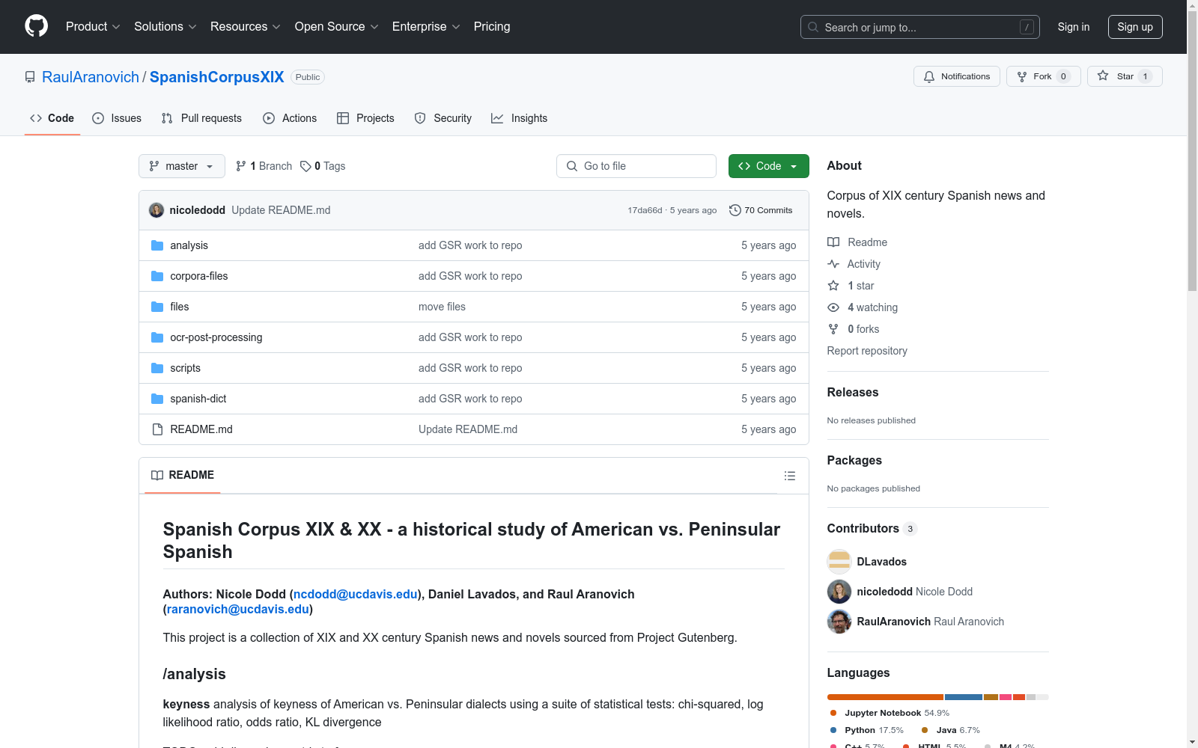Open the README outline list icon
The image size is (1198, 748).
[789, 476]
